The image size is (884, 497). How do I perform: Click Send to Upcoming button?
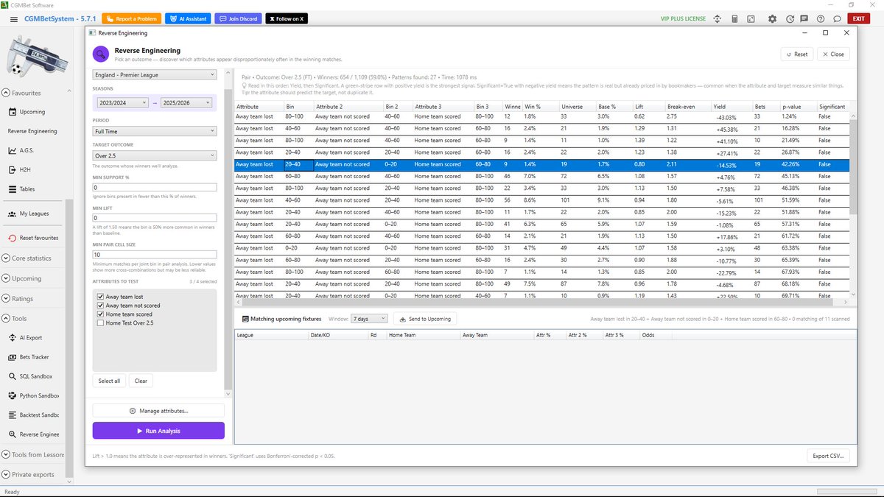tap(425, 319)
